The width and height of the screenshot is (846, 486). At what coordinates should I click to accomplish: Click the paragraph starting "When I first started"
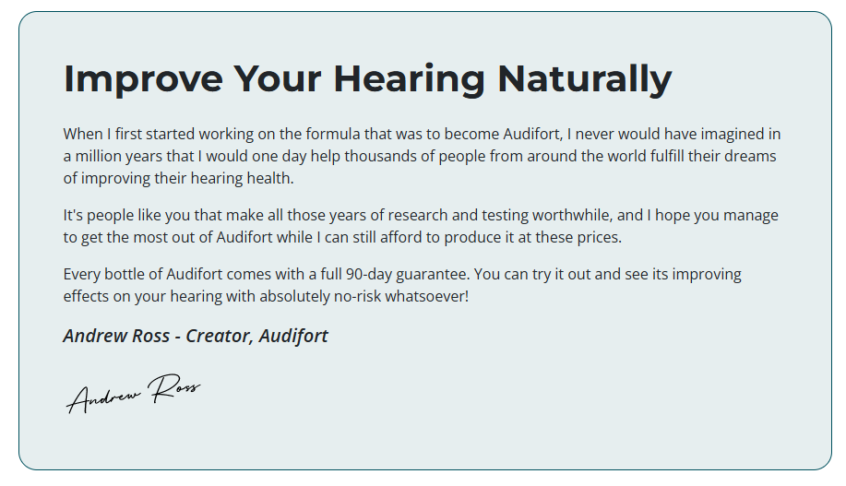click(422, 156)
